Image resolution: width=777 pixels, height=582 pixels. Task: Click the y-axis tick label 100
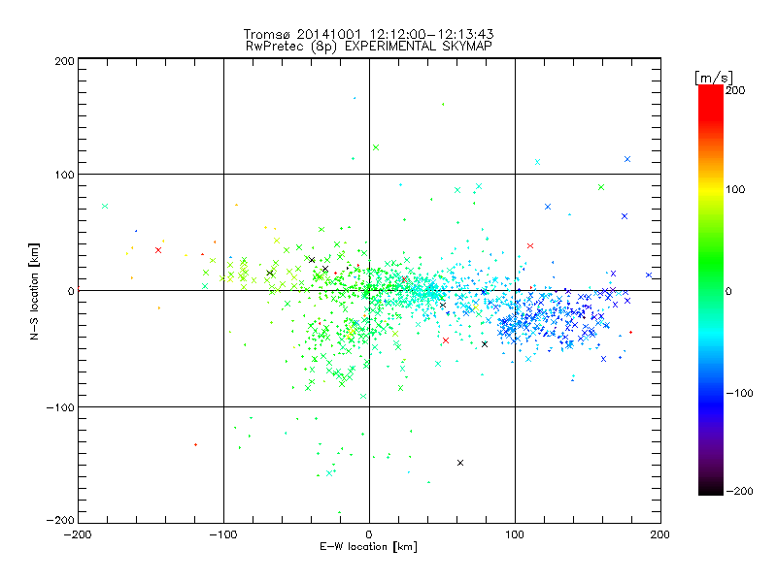(64, 175)
